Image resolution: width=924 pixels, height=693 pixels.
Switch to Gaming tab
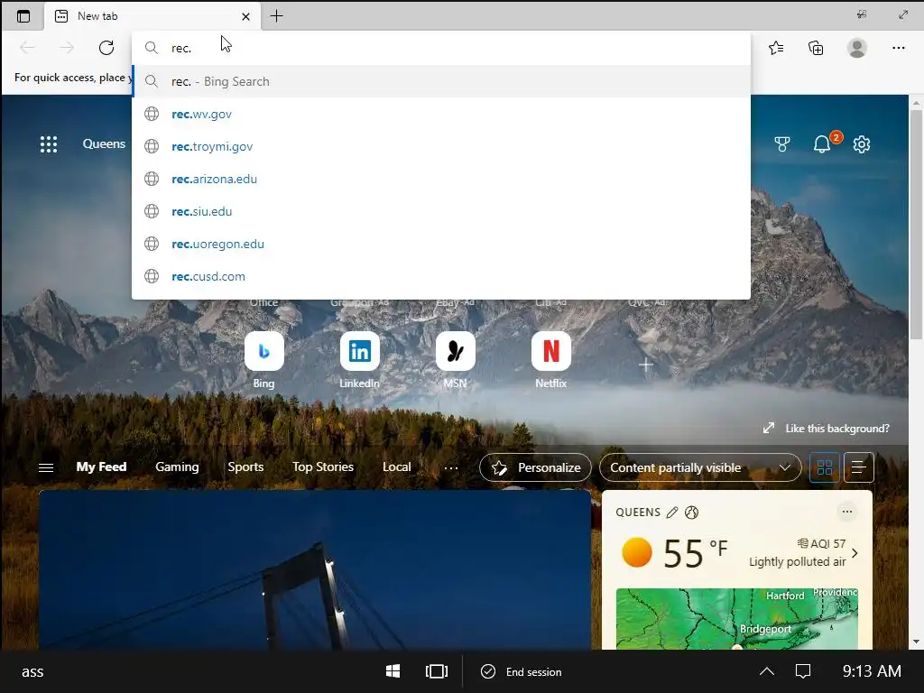177,467
